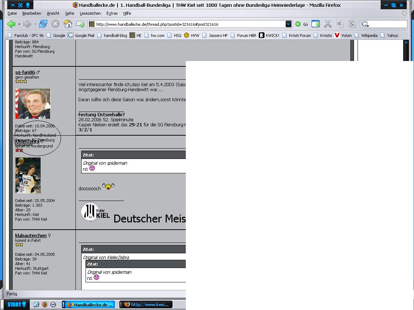This screenshot has height=310, width=414.
Task: Click the Forward arrow button
Action: pyautogui.click(x=27, y=24)
